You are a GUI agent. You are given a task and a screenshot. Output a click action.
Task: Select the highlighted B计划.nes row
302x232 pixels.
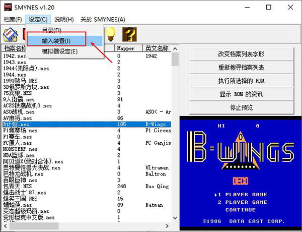click(x=87, y=124)
